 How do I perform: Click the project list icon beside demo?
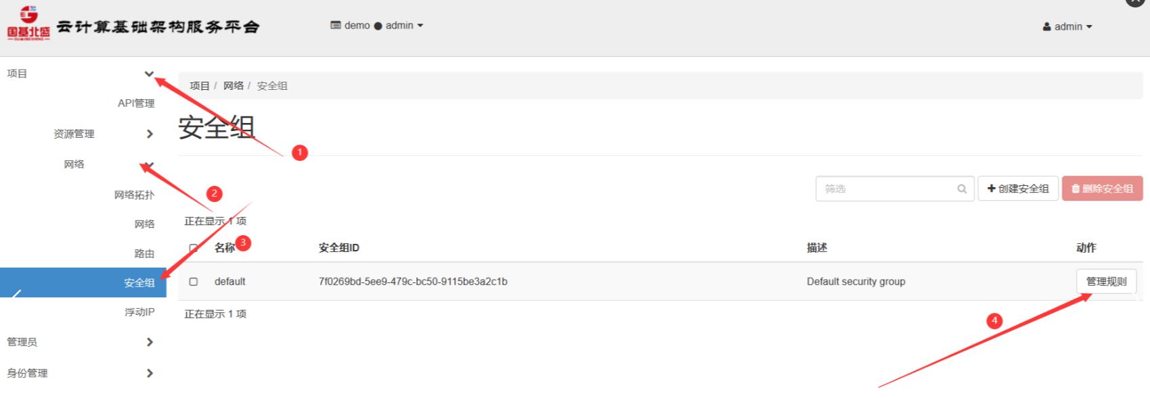pyautogui.click(x=336, y=26)
